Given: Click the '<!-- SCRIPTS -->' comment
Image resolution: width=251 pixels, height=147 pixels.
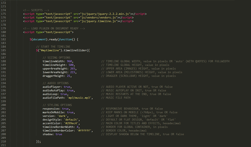Looking at the screenshot, I should [x=36, y=10].
